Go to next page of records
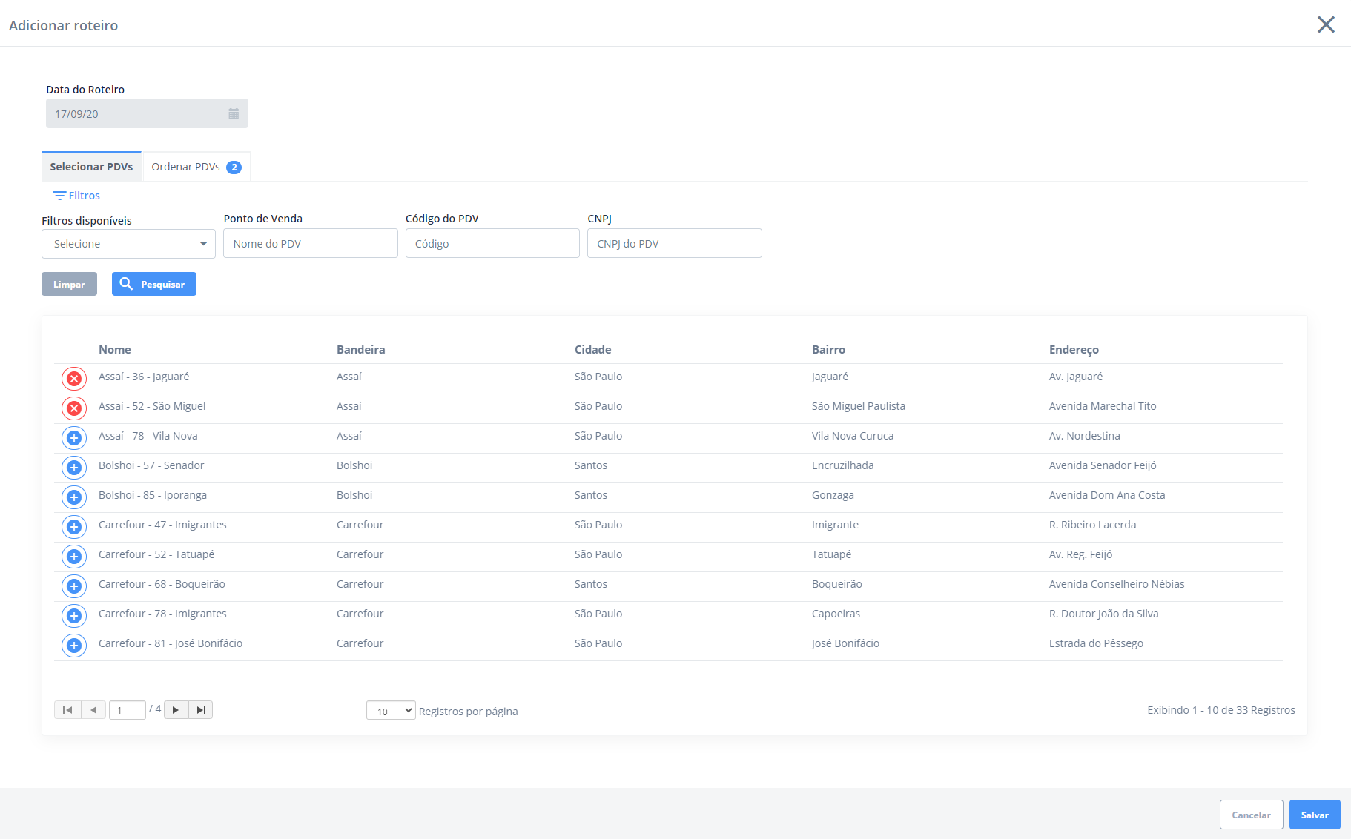The height and width of the screenshot is (839, 1351). click(176, 710)
